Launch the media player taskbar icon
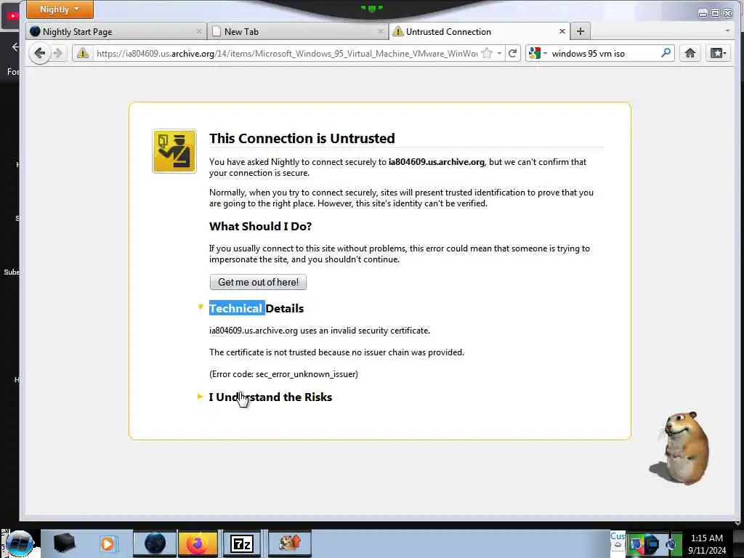Screen dimensions: 744x558 (x=108, y=543)
